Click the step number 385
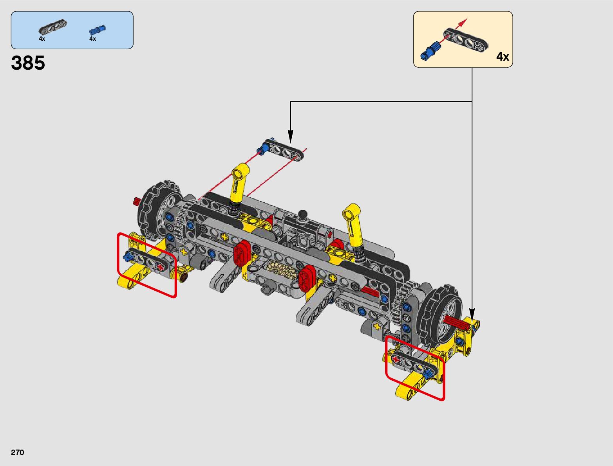The width and height of the screenshot is (613, 466). [x=28, y=63]
